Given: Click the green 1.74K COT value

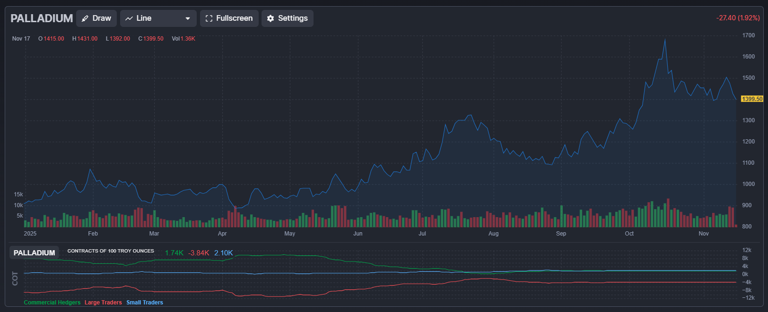Looking at the screenshot, I should click(x=174, y=253).
